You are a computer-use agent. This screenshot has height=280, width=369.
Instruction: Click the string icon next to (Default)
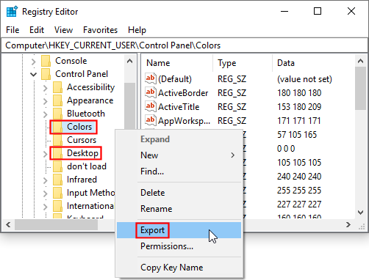click(x=151, y=78)
